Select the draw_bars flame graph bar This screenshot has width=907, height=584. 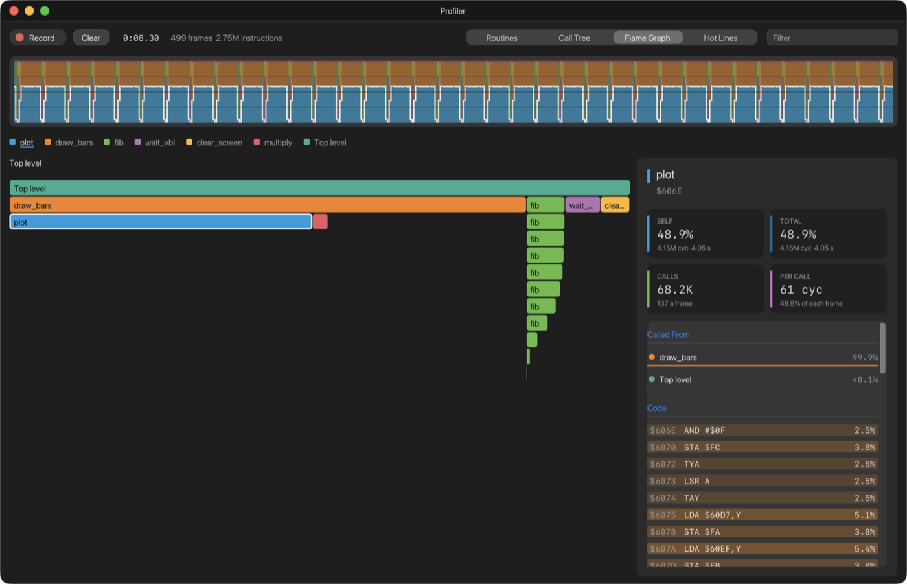pos(268,205)
